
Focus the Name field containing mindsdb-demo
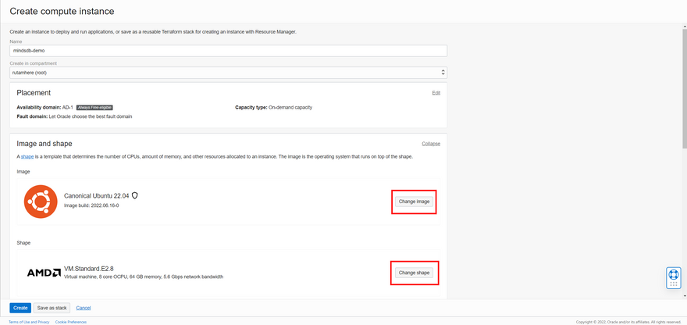pos(228,50)
